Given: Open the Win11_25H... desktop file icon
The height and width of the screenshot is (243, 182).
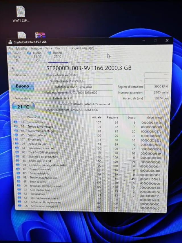Looking at the screenshot, I should pos(21,14).
